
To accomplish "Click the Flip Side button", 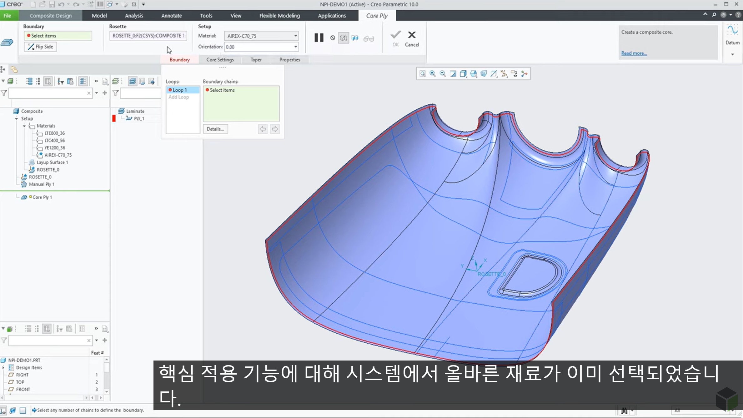I will tap(40, 47).
